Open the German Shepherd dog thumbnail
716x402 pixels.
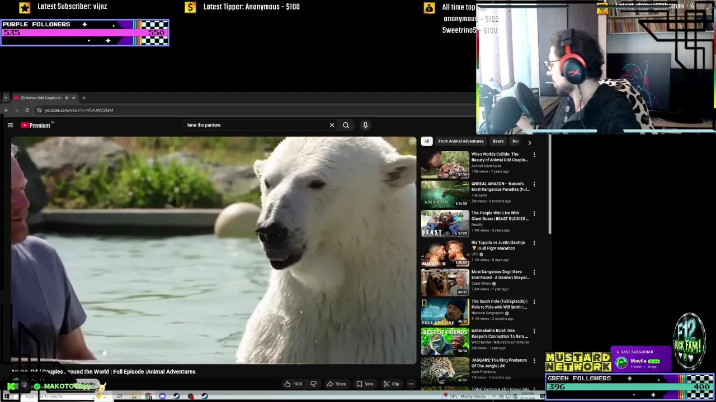pos(445,283)
